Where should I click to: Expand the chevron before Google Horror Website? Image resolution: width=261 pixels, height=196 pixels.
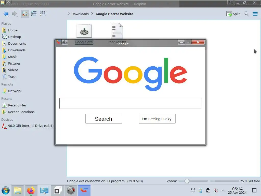tap(92, 14)
